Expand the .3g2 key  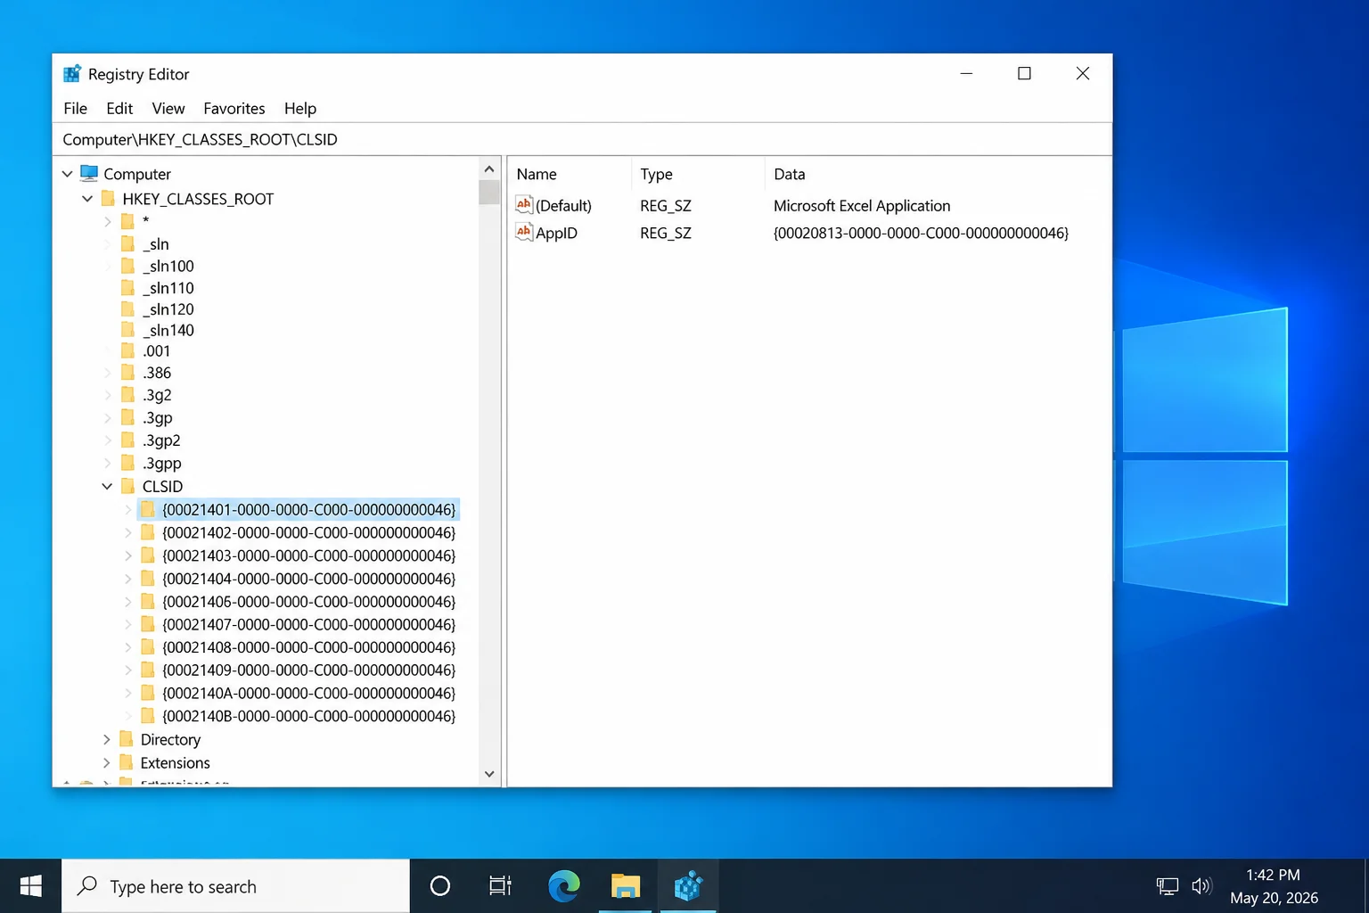pyautogui.click(x=108, y=395)
